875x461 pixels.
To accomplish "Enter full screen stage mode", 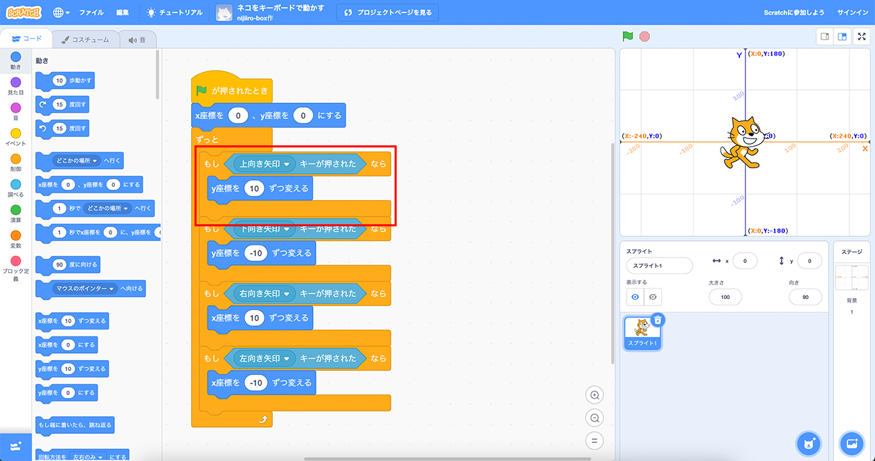I will click(x=862, y=37).
